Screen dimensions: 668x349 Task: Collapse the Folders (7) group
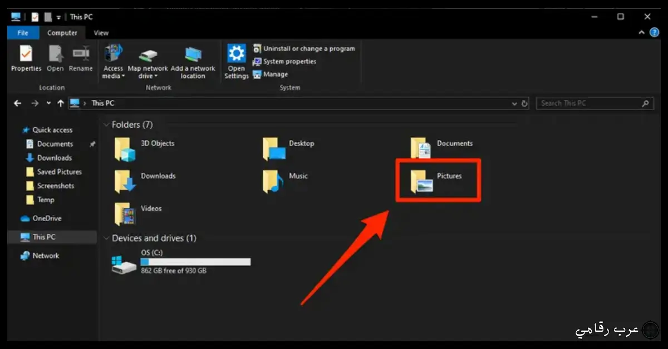pyautogui.click(x=106, y=125)
